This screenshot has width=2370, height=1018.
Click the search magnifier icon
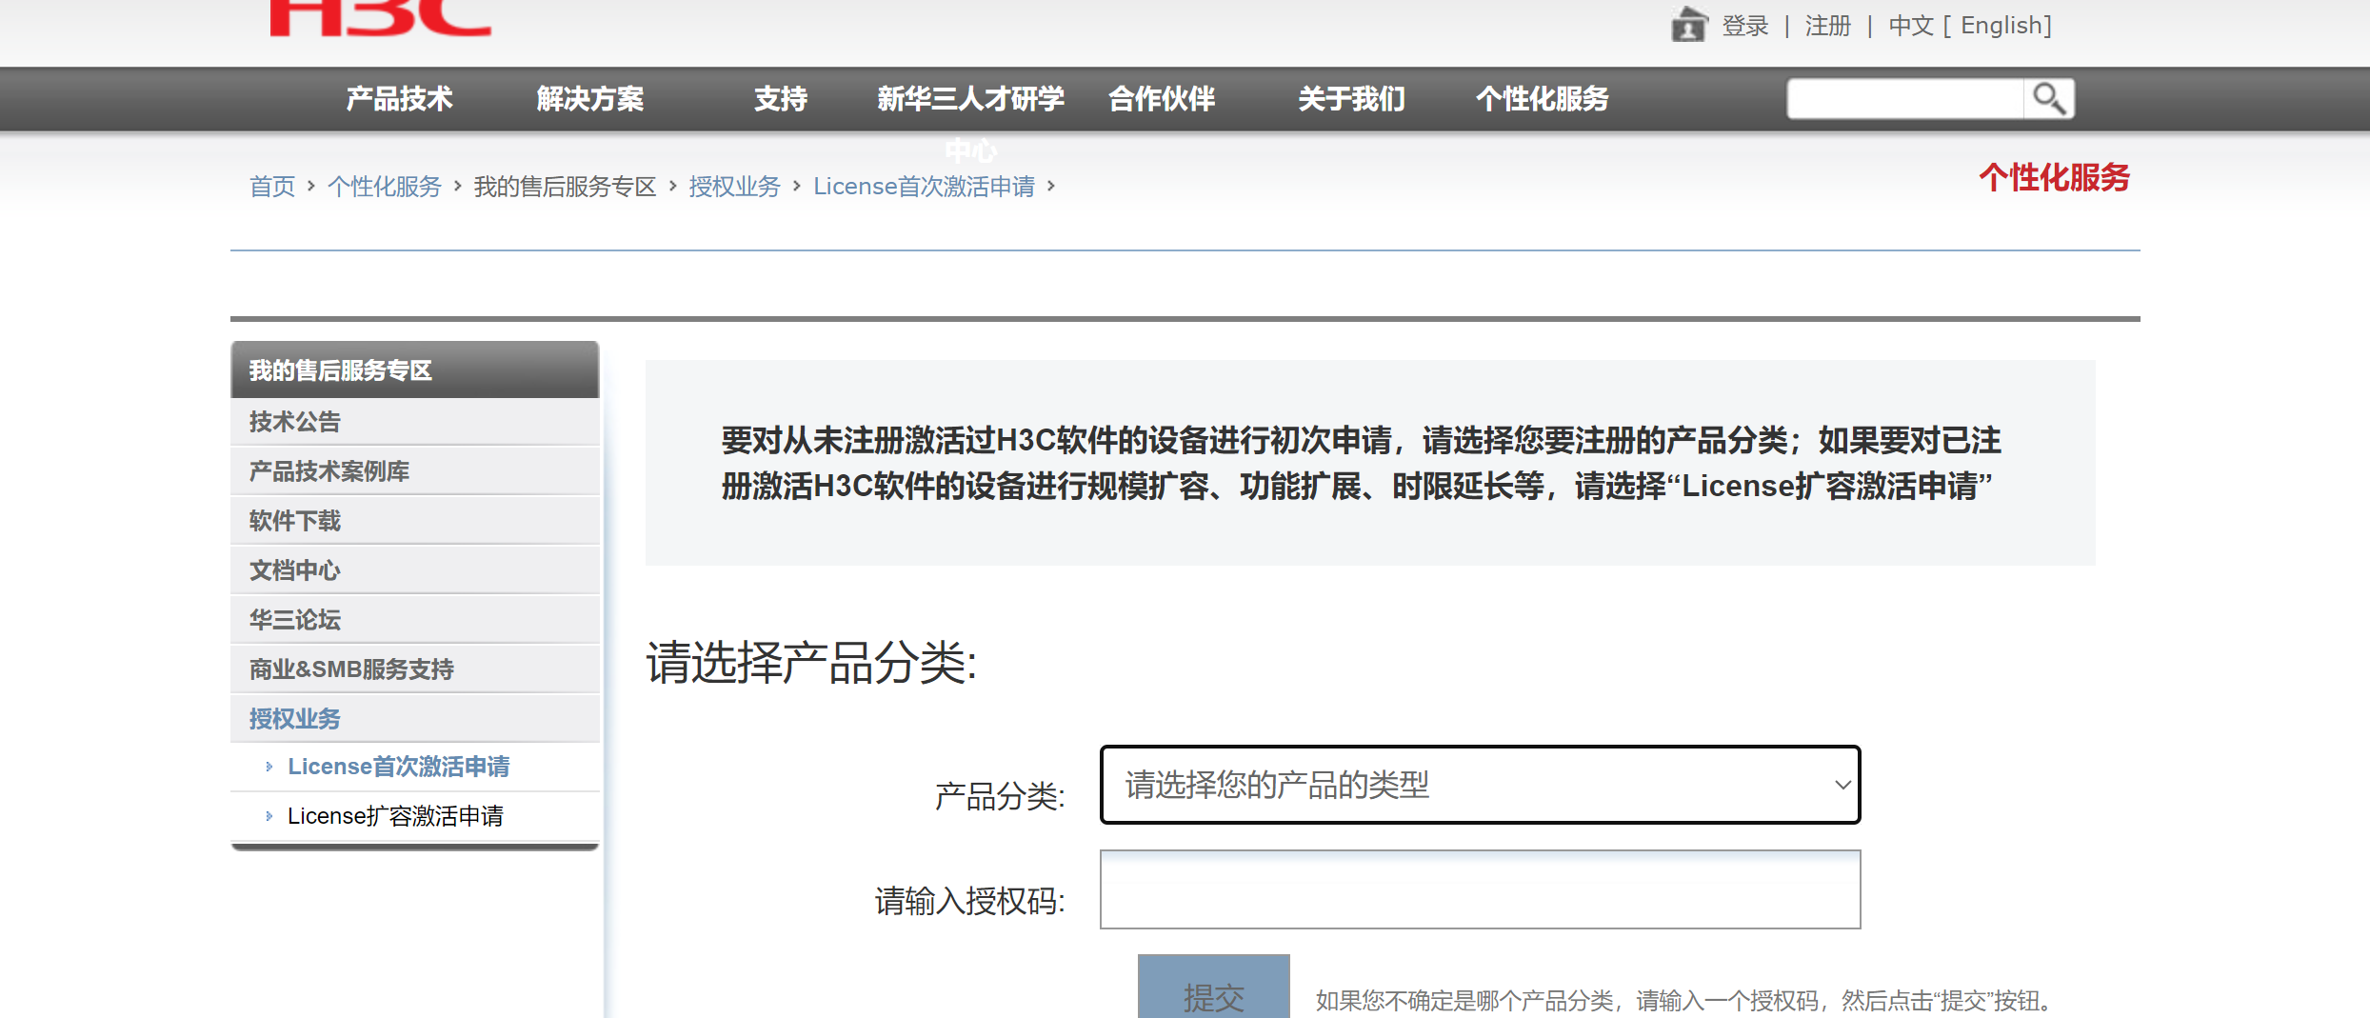coord(2048,98)
